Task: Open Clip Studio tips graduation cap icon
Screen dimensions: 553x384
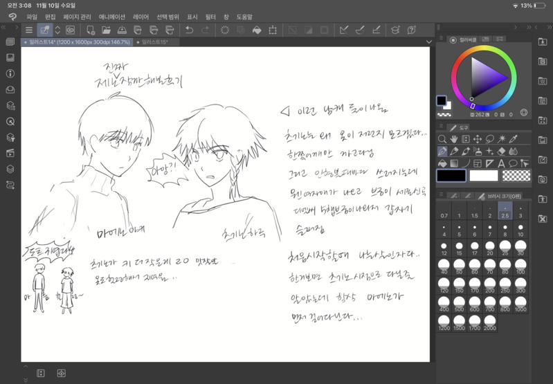Action: pos(395,30)
